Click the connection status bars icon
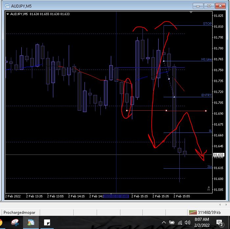Image resolution: width=230 pixels, height=229 pixels. (x=193, y=212)
